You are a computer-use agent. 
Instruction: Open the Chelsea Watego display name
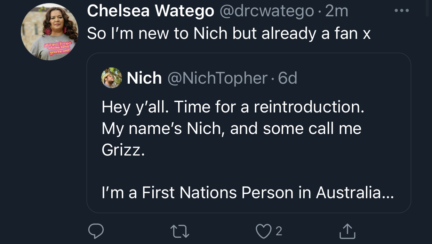150,11
